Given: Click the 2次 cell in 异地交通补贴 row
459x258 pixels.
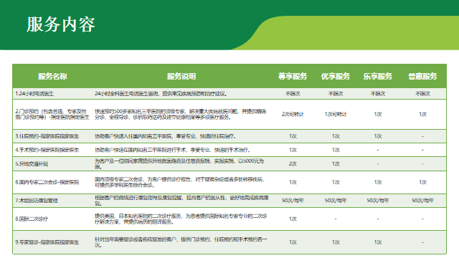Looking at the screenshot, I should (x=293, y=164).
